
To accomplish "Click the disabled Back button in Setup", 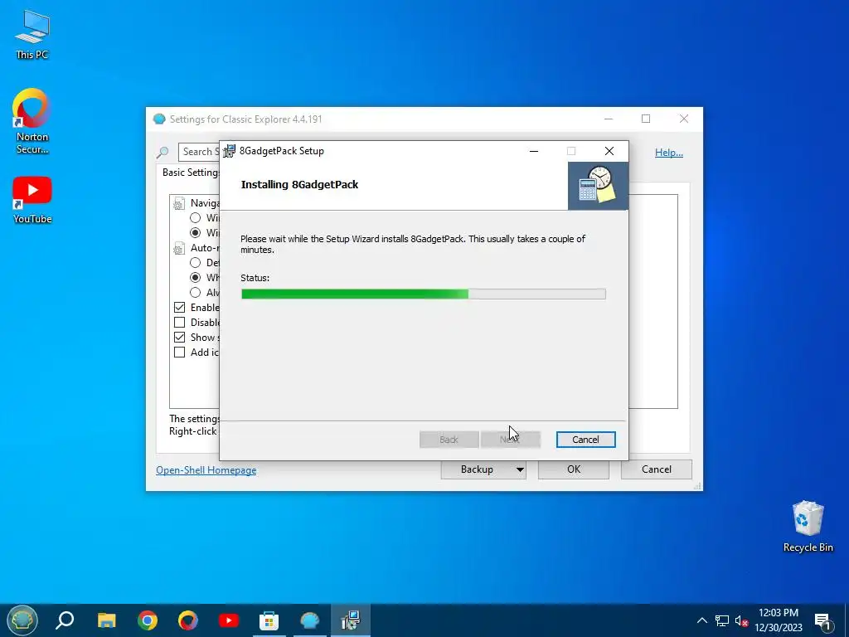I will pos(449,440).
